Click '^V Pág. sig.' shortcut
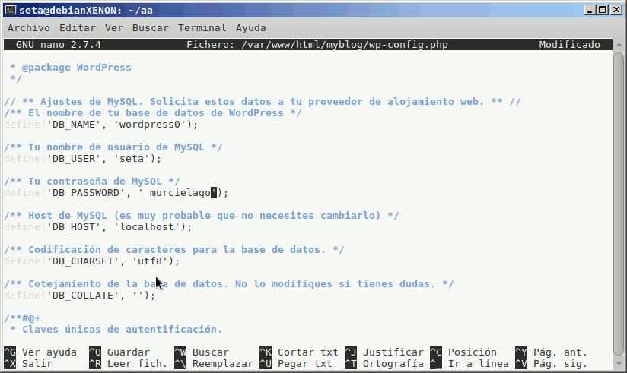The width and height of the screenshot is (627, 373). click(552, 364)
